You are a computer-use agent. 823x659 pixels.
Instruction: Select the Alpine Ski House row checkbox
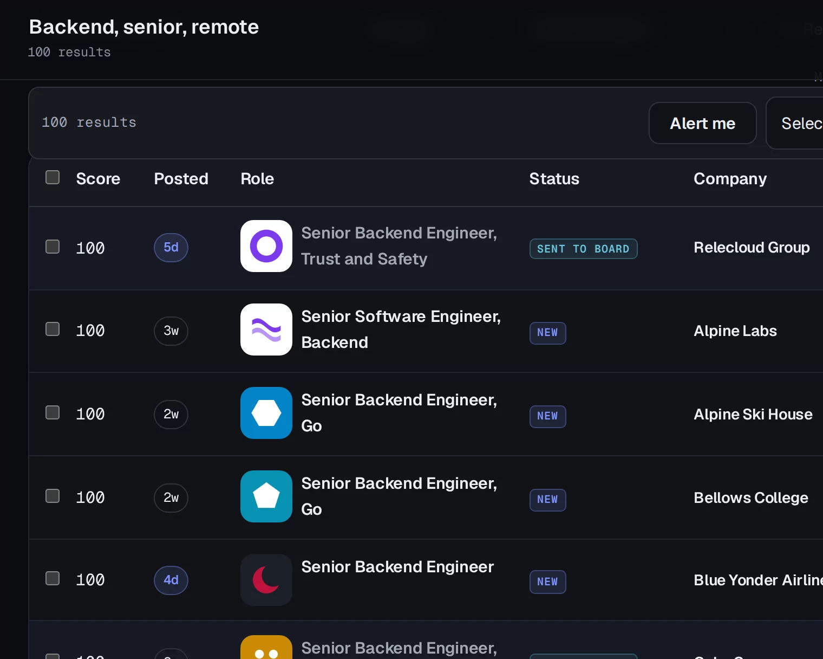pos(53,412)
